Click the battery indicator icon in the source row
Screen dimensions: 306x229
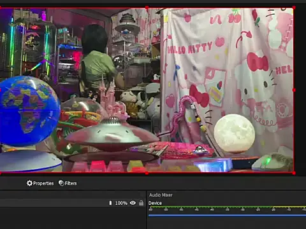(110, 203)
